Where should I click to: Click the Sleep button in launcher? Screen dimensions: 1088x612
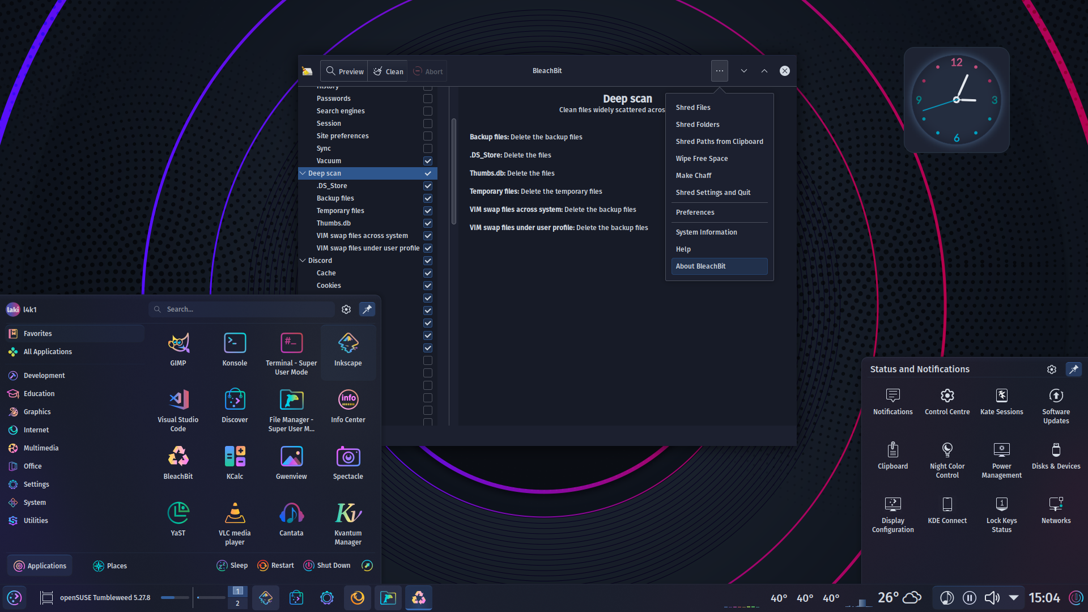point(232,566)
